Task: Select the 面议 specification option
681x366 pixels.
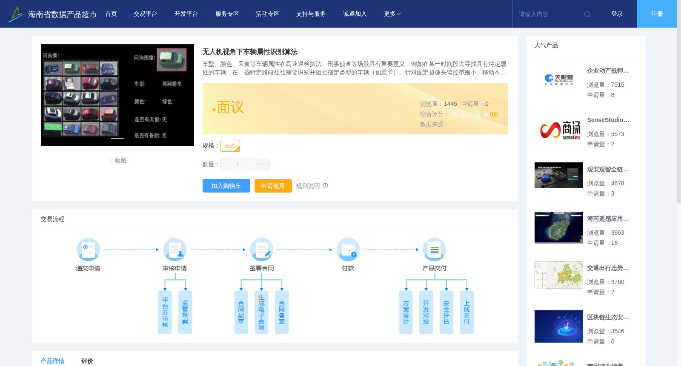Action: (230, 146)
